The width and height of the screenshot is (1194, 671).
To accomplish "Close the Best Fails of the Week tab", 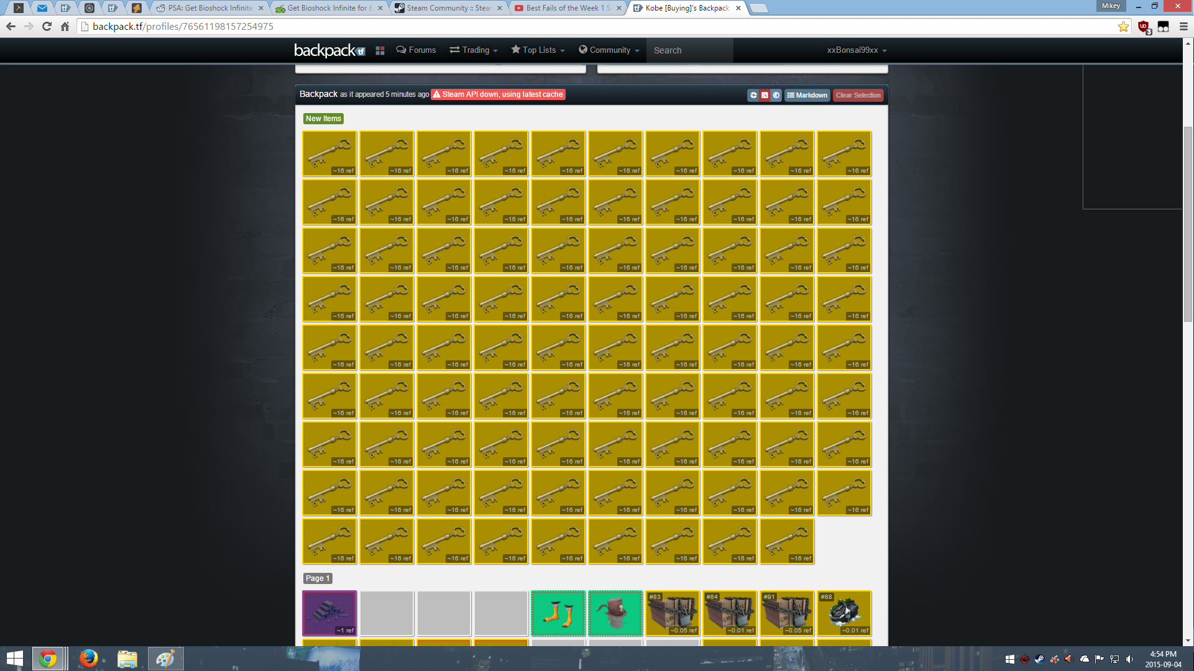I will (x=619, y=8).
